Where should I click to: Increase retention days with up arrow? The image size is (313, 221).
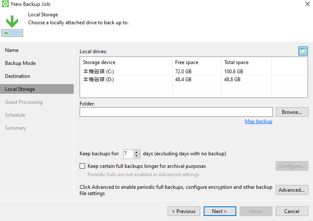136,152
